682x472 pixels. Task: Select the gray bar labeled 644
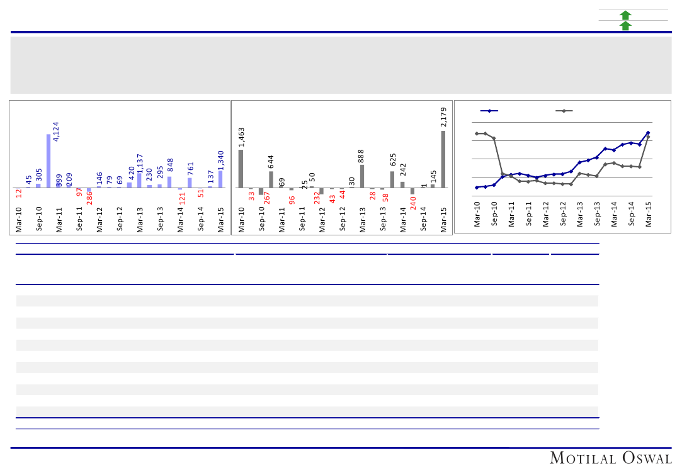click(271, 179)
